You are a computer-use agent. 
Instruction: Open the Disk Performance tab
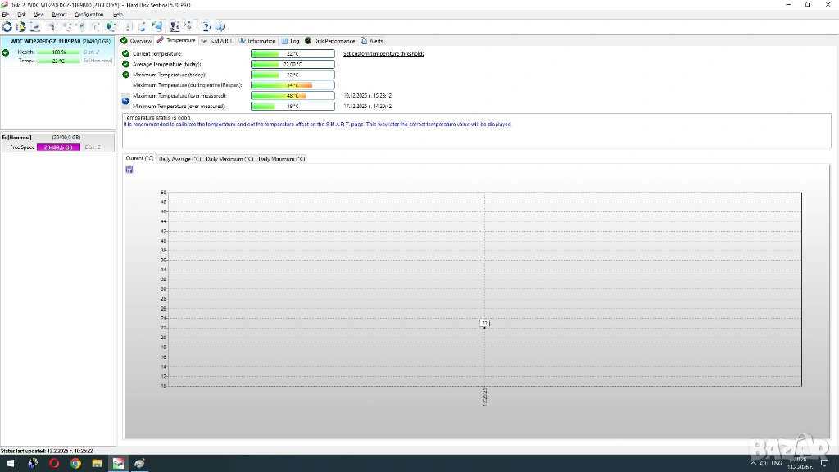(x=330, y=40)
